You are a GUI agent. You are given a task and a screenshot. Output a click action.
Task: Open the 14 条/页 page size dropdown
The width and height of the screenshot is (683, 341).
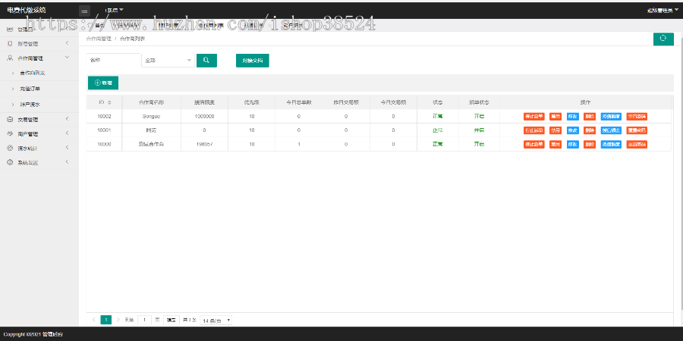(x=216, y=321)
